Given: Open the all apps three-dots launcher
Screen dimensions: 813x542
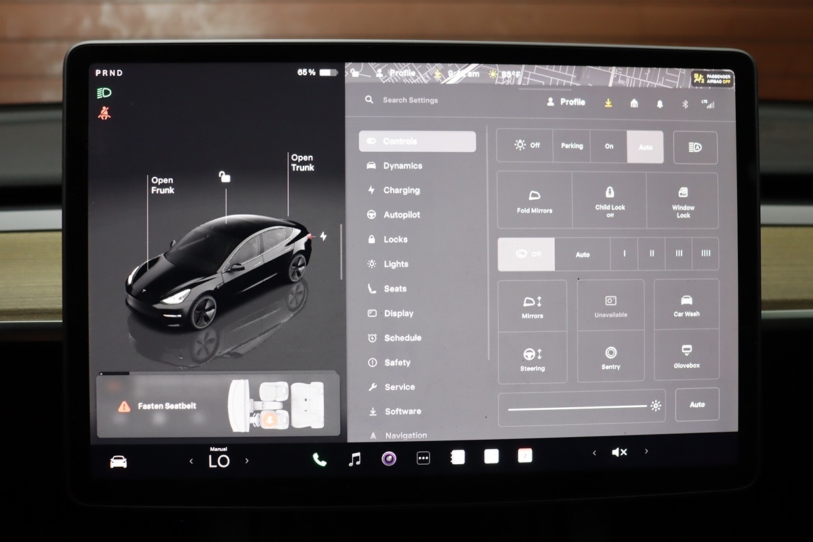Looking at the screenshot, I should [x=423, y=459].
